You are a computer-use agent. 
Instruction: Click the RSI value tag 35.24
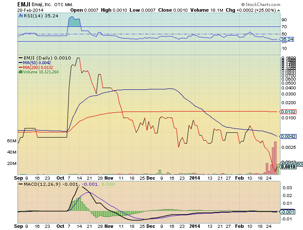287,39
